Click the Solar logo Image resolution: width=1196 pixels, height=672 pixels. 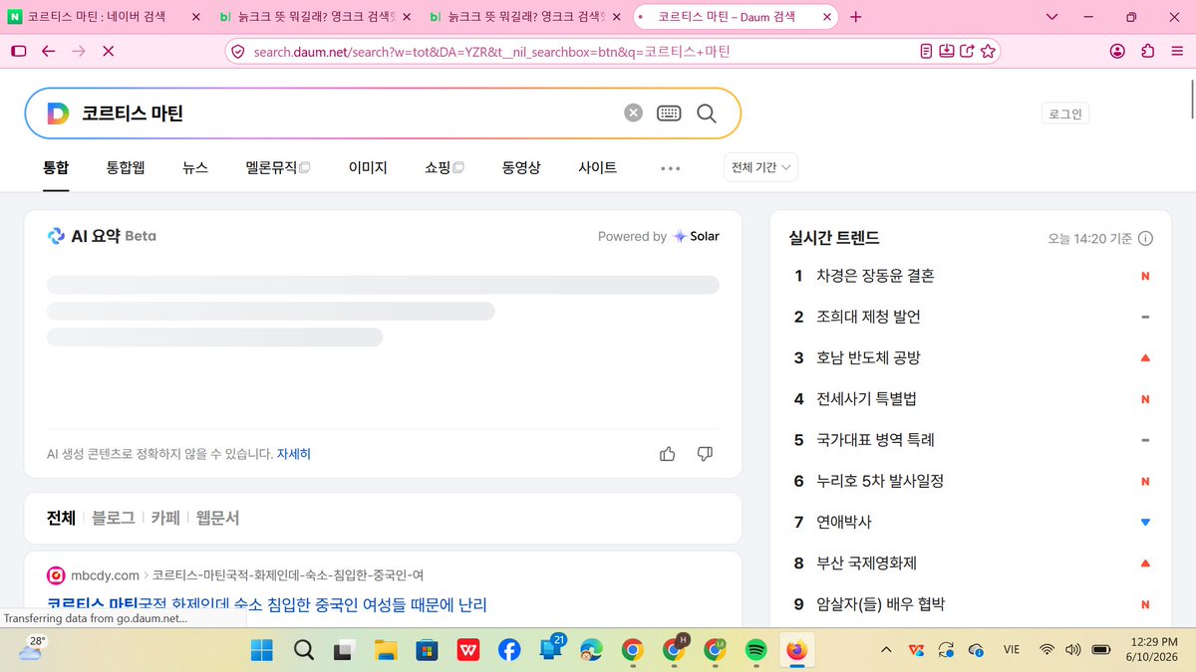click(x=696, y=236)
